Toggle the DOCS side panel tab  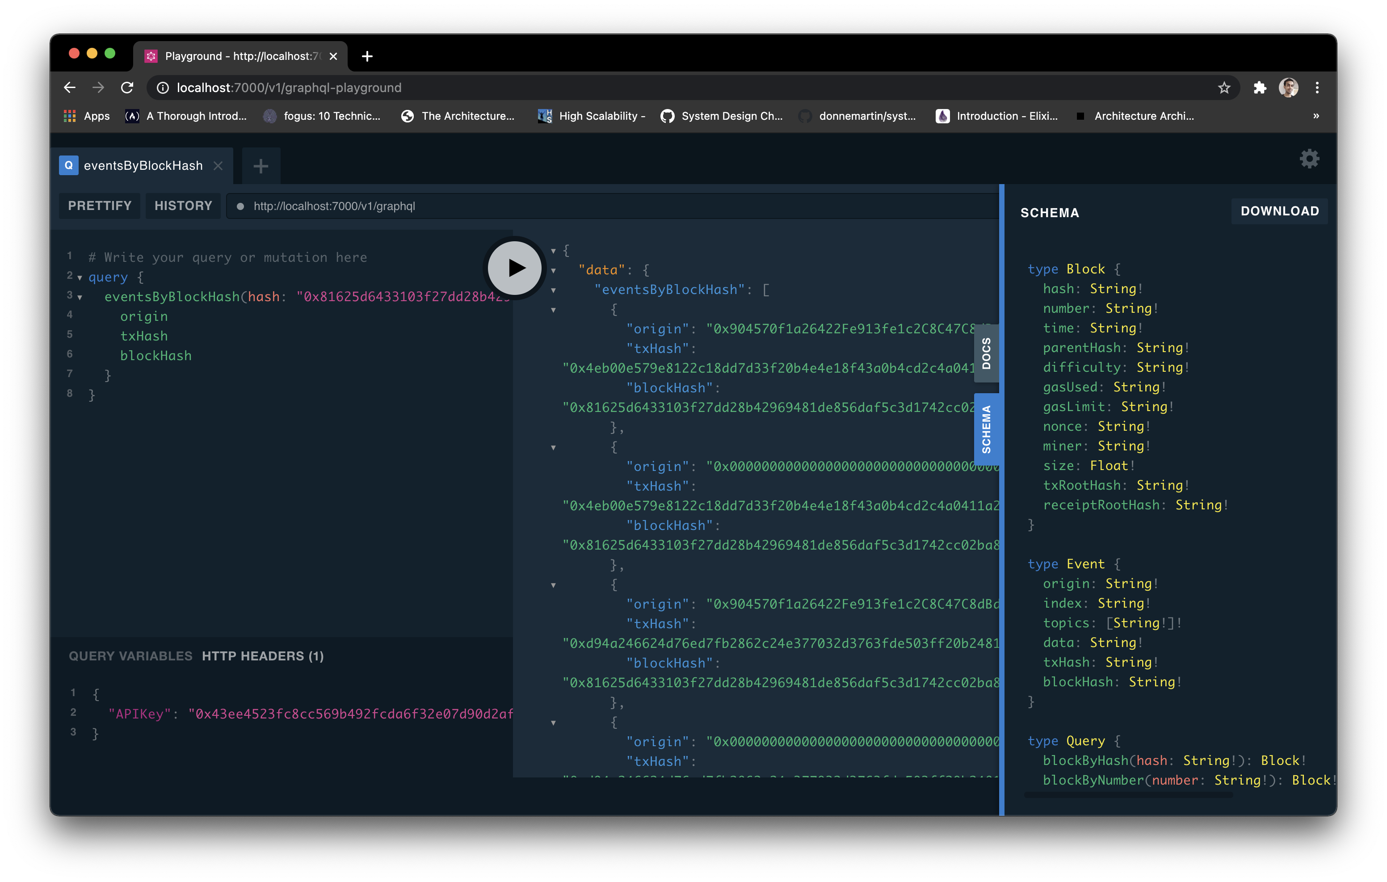[986, 353]
